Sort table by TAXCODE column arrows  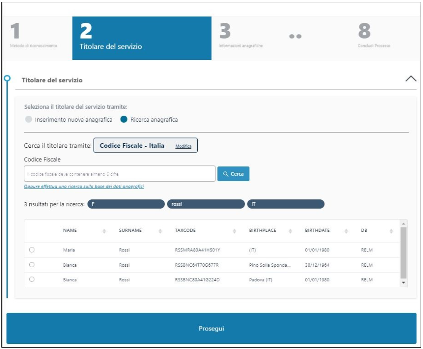tap(234, 231)
